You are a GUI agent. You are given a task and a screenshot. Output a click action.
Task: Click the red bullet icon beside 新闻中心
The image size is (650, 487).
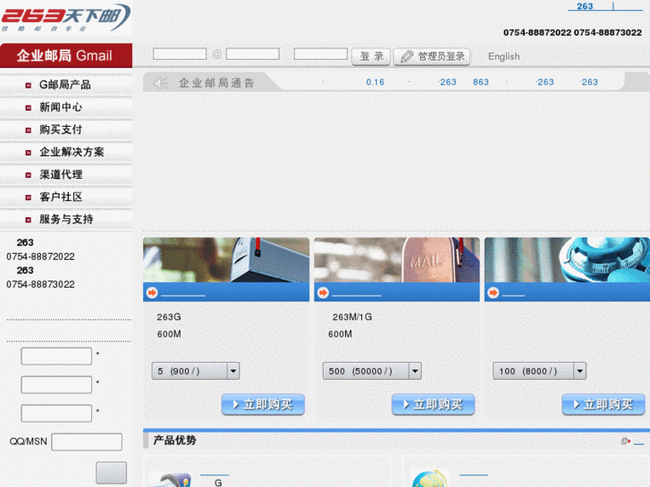[29, 108]
